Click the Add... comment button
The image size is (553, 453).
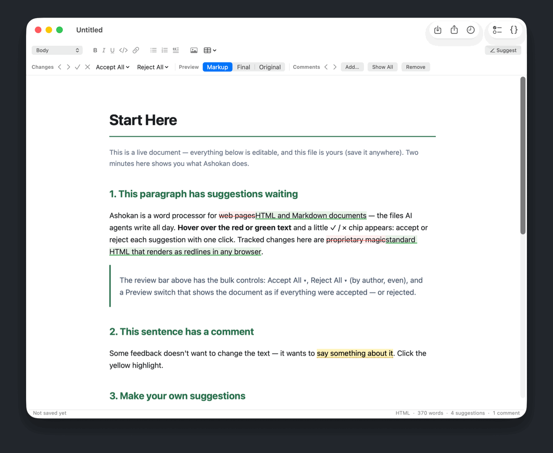(352, 67)
